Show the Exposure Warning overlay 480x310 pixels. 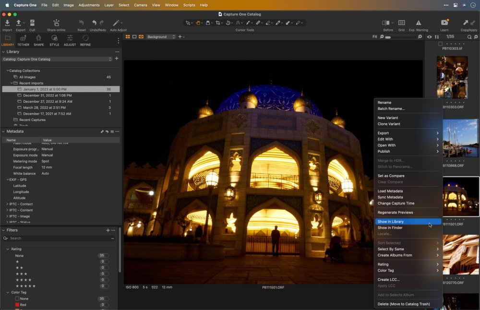[x=418, y=23]
